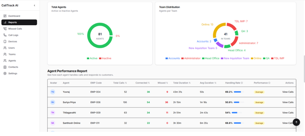View Calls for Suriya Priya
This screenshot has width=305, height=136.
point(288,102)
